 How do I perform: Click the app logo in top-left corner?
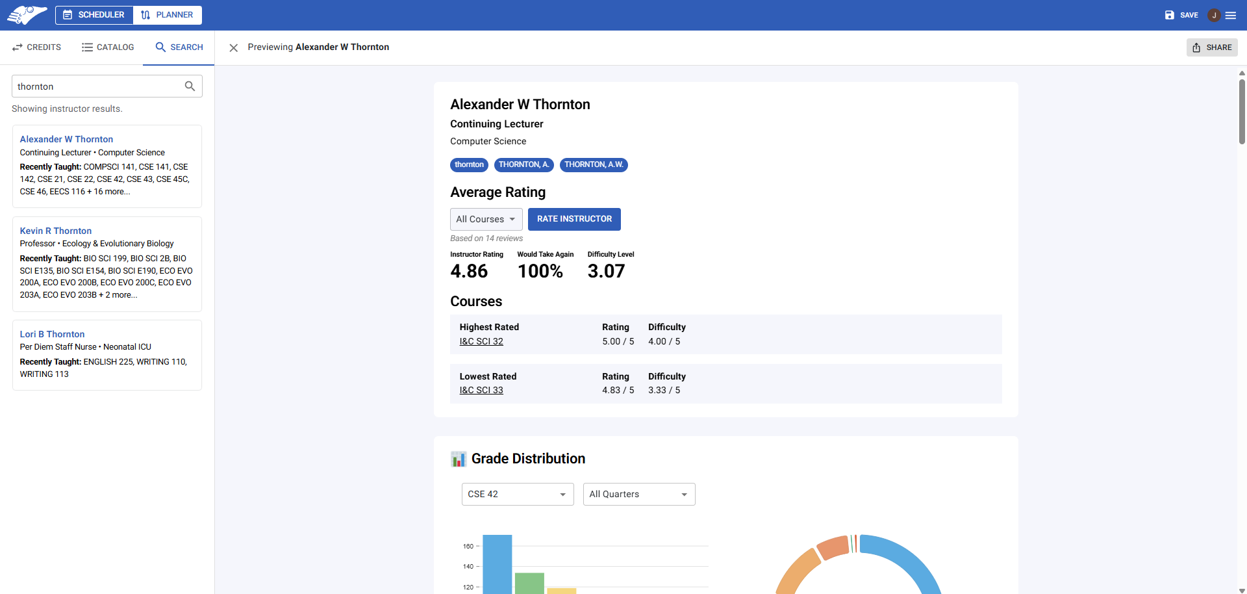point(27,15)
